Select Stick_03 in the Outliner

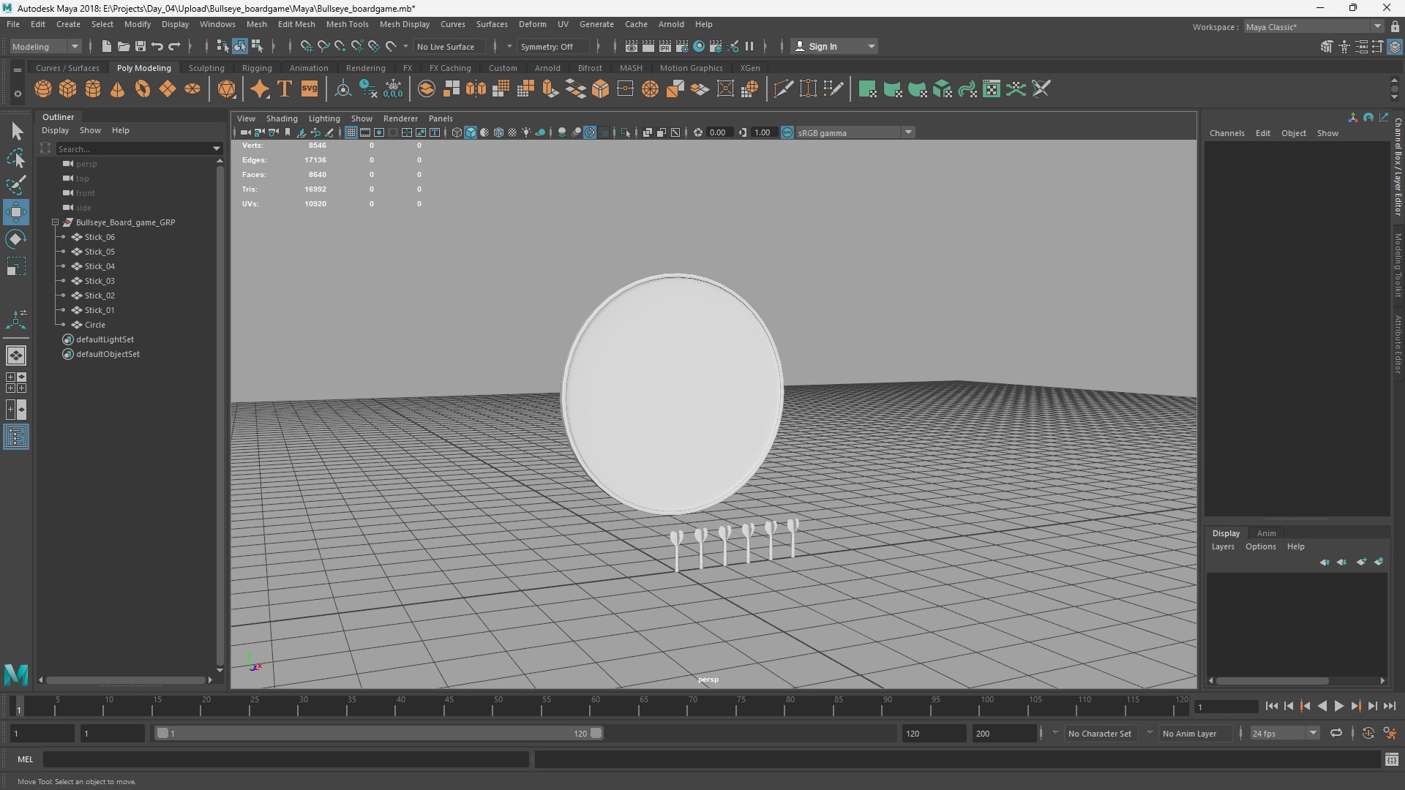coord(100,281)
